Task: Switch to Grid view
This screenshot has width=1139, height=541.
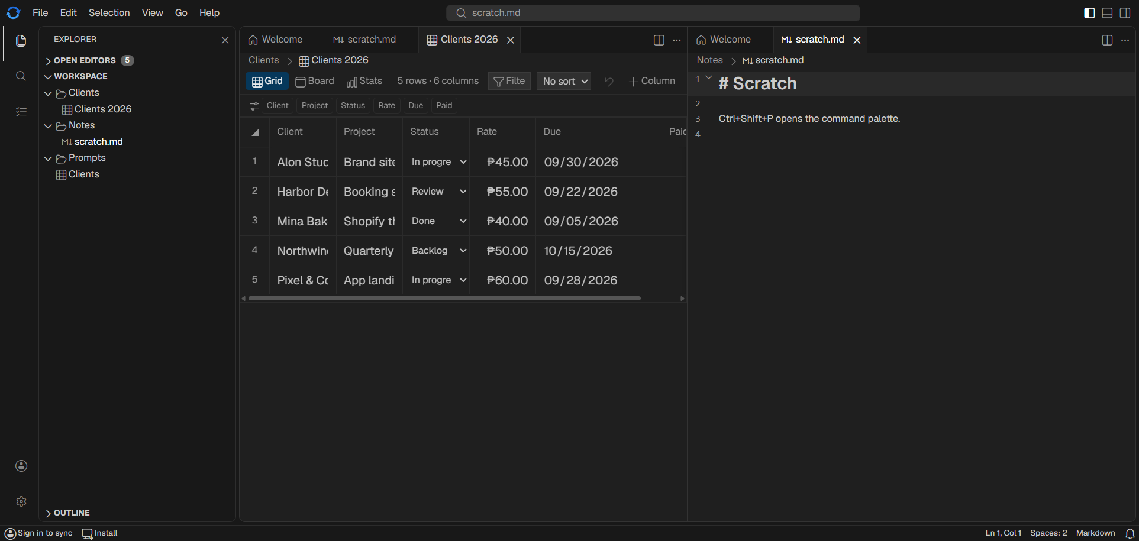Action: (x=267, y=82)
